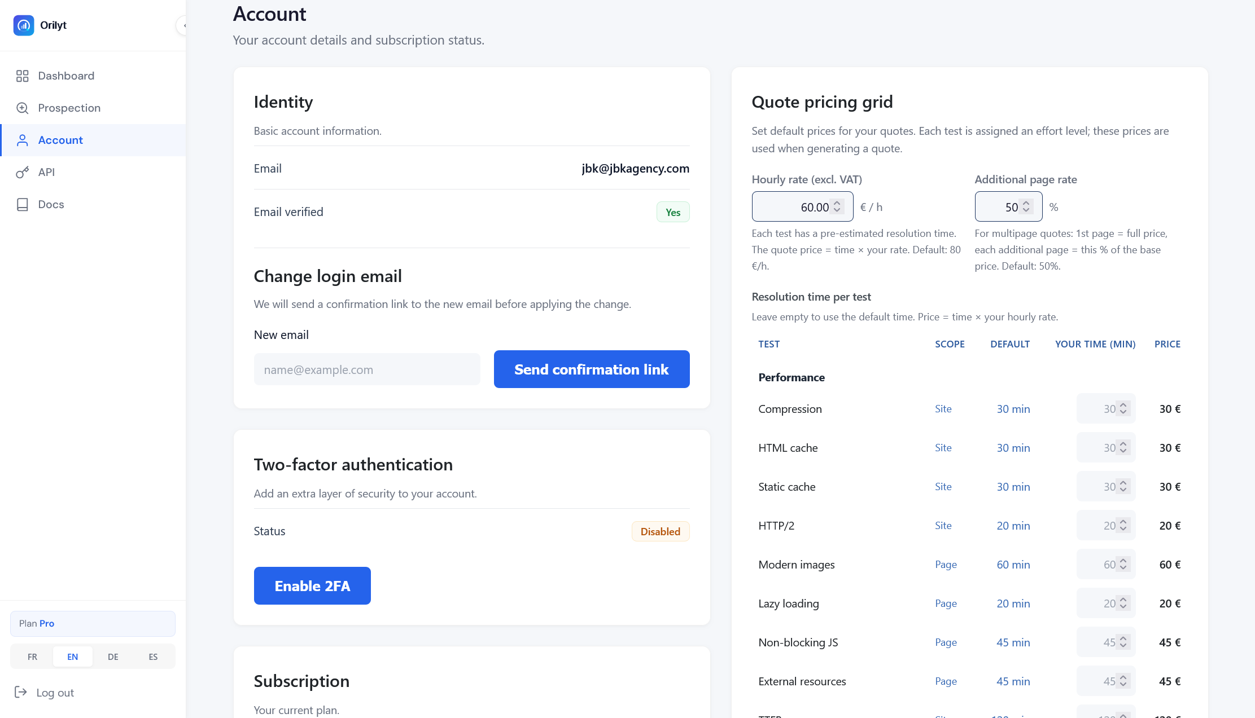This screenshot has height=718, width=1255.
Task: Open the API menu item
Action: tap(46, 173)
